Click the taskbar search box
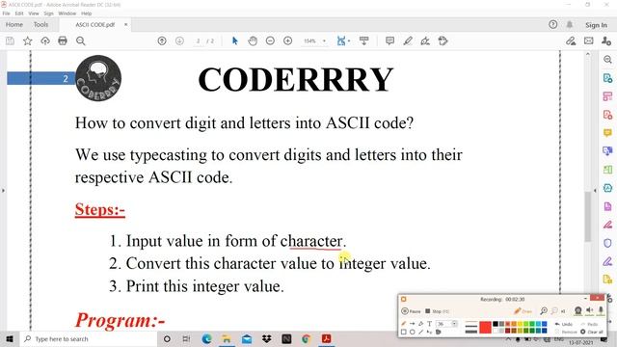617x347 pixels. tap(88, 338)
